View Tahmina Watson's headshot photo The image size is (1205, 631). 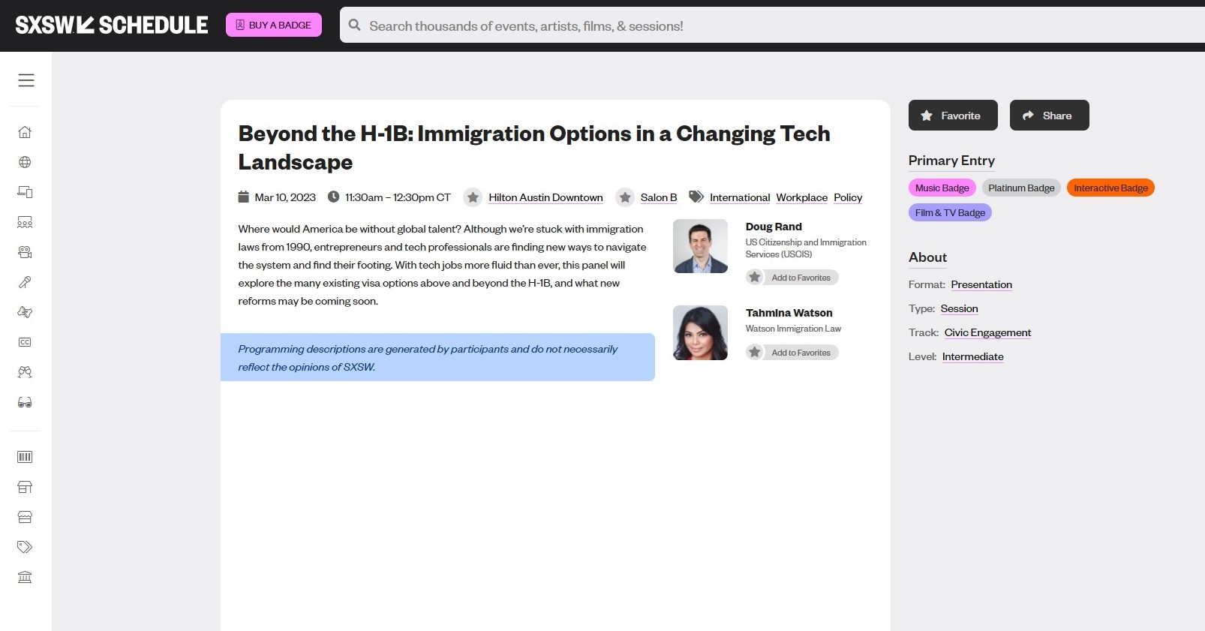tap(701, 332)
